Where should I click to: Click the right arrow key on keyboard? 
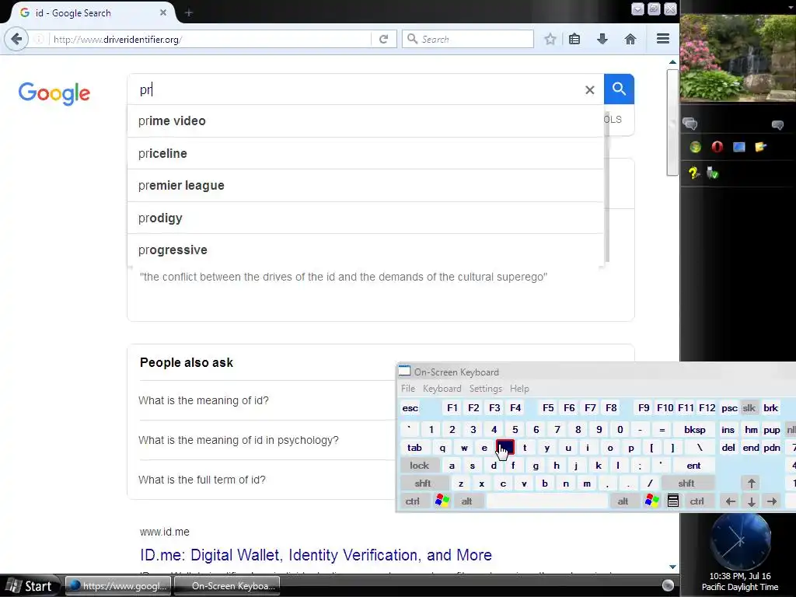pos(772,501)
